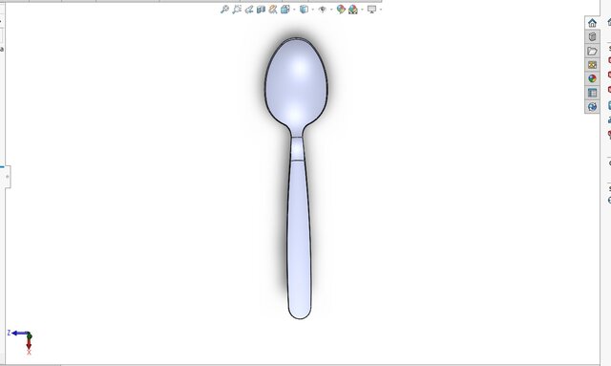Click the Apply Scene icon

pyautogui.click(x=353, y=10)
